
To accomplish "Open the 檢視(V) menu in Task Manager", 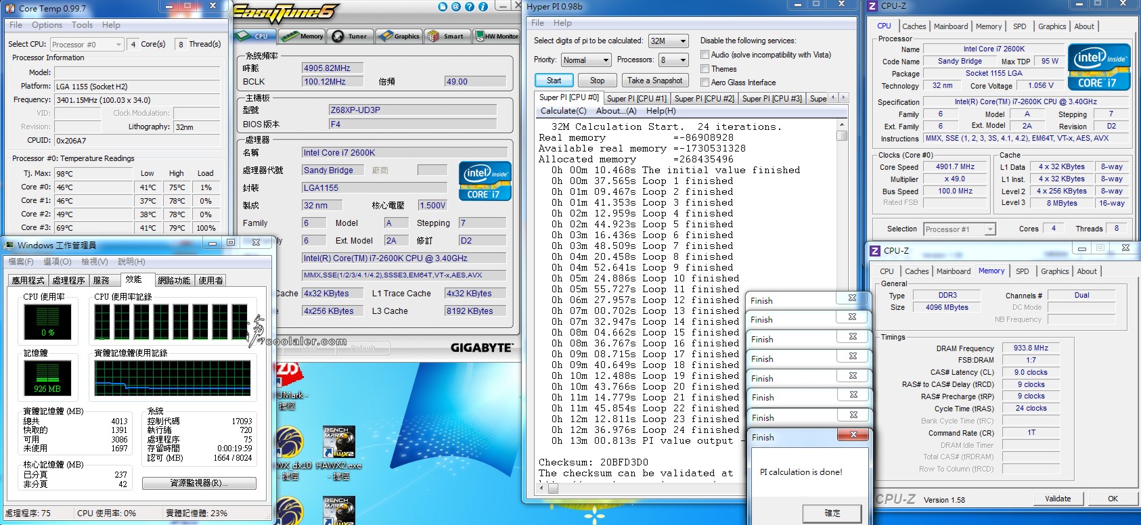I will tap(94, 261).
